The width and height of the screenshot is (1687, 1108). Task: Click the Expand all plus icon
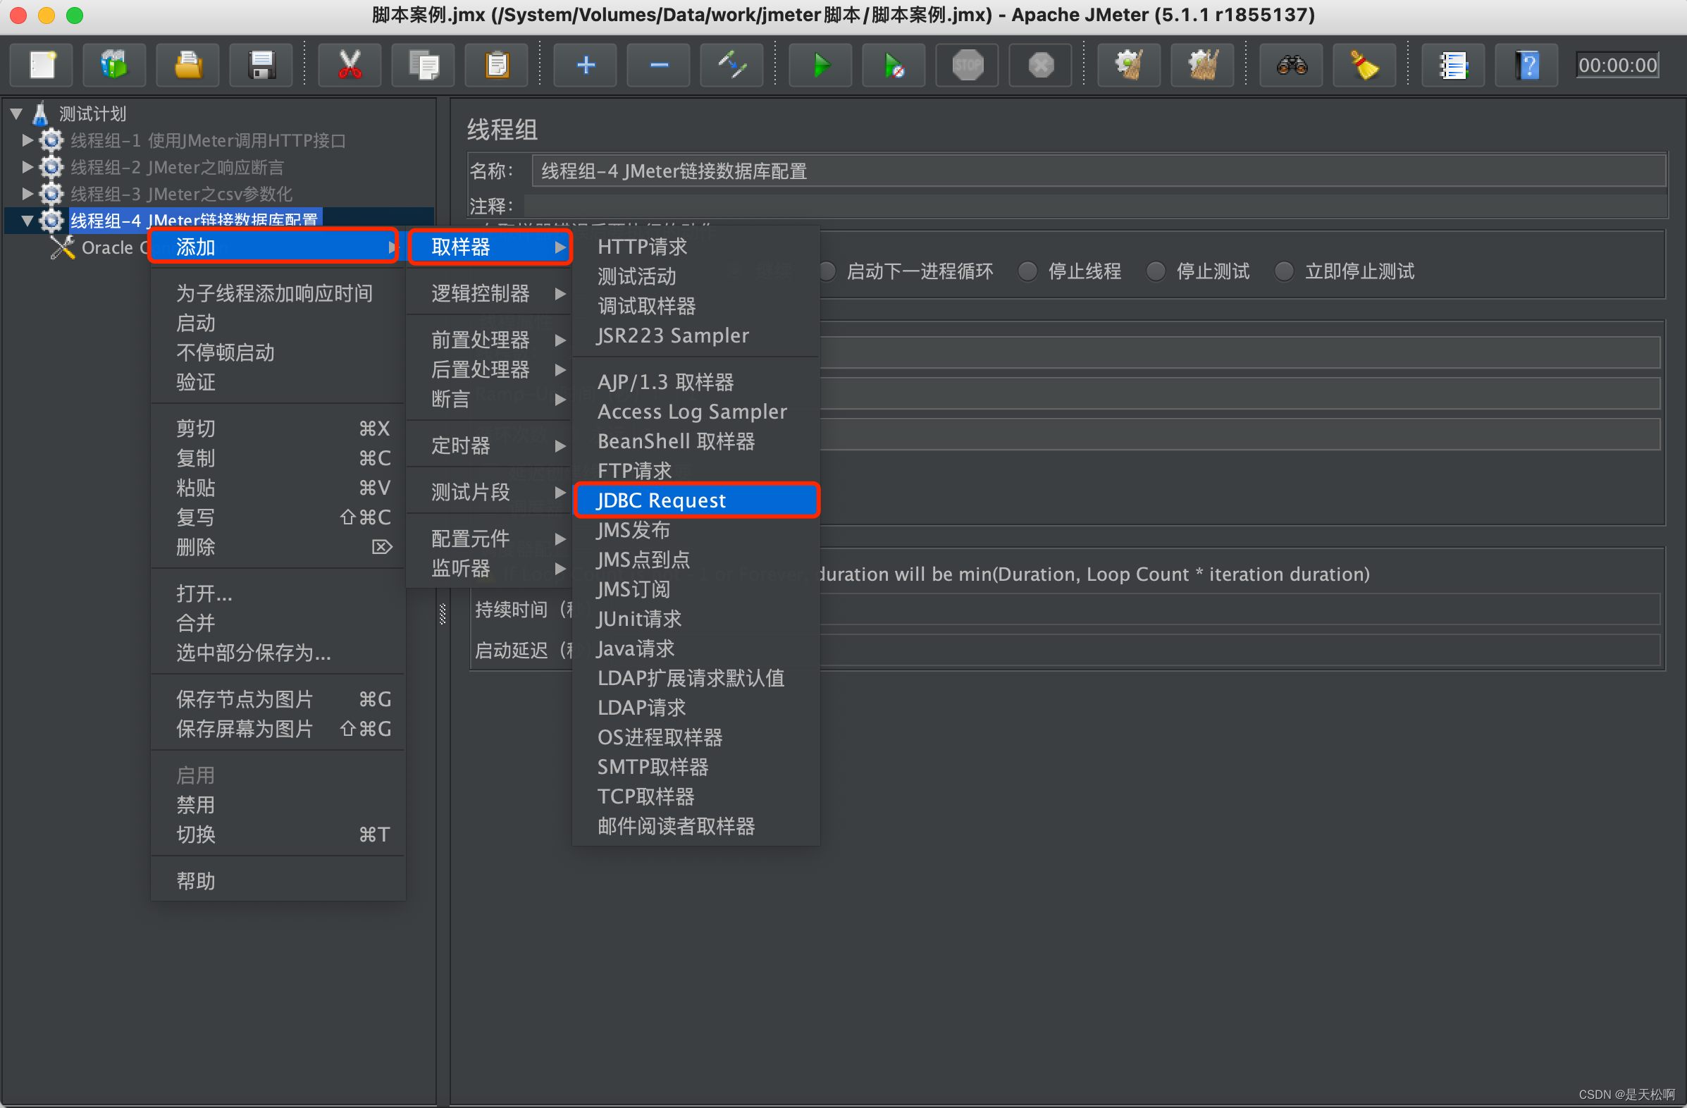click(x=586, y=66)
